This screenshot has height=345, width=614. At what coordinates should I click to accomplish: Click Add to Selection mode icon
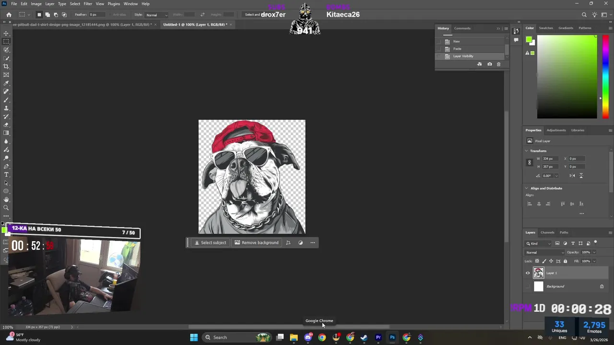[x=47, y=15]
